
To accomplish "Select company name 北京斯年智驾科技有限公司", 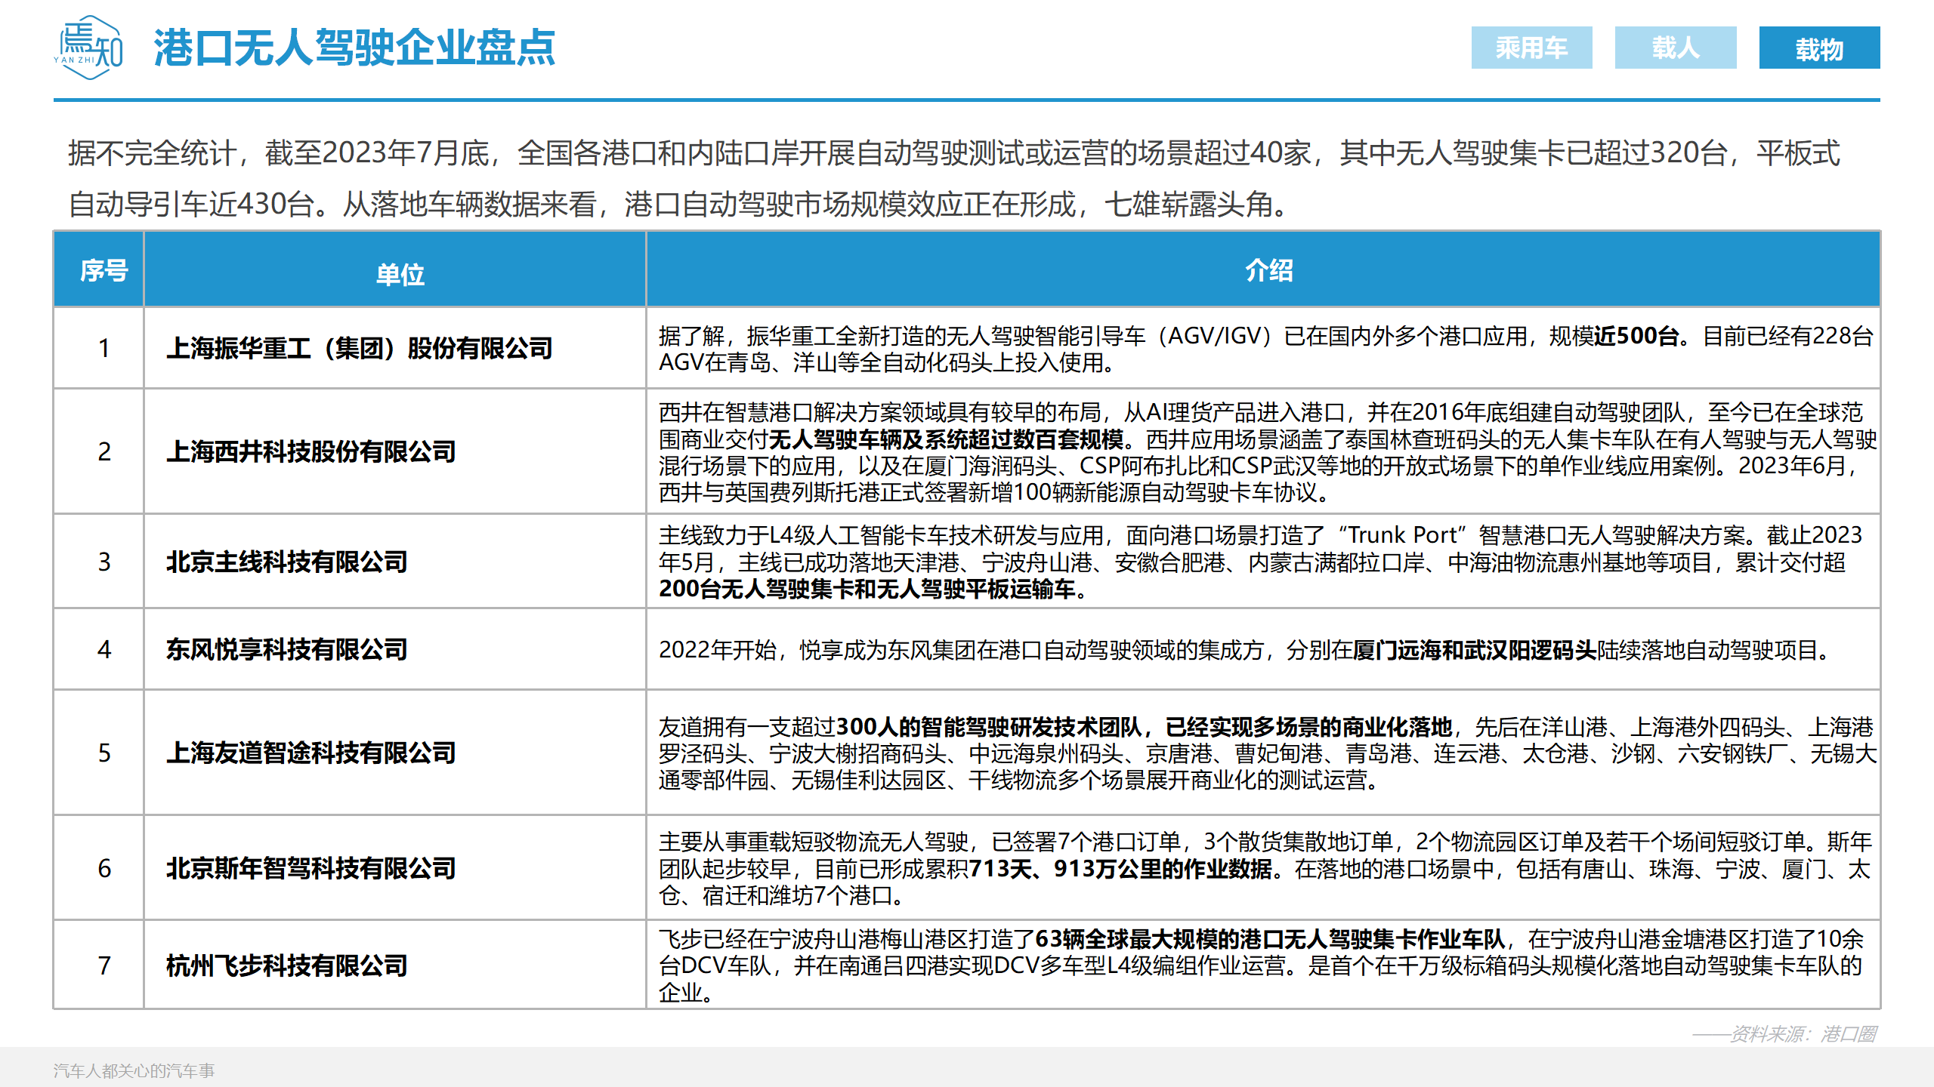I will [311, 868].
